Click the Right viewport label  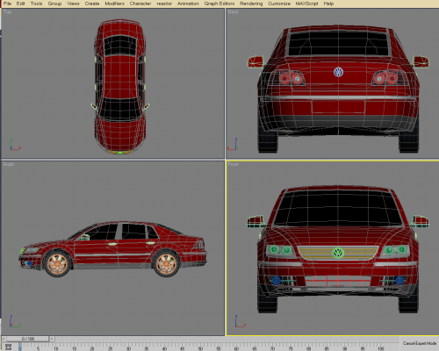pyautogui.click(x=9, y=164)
